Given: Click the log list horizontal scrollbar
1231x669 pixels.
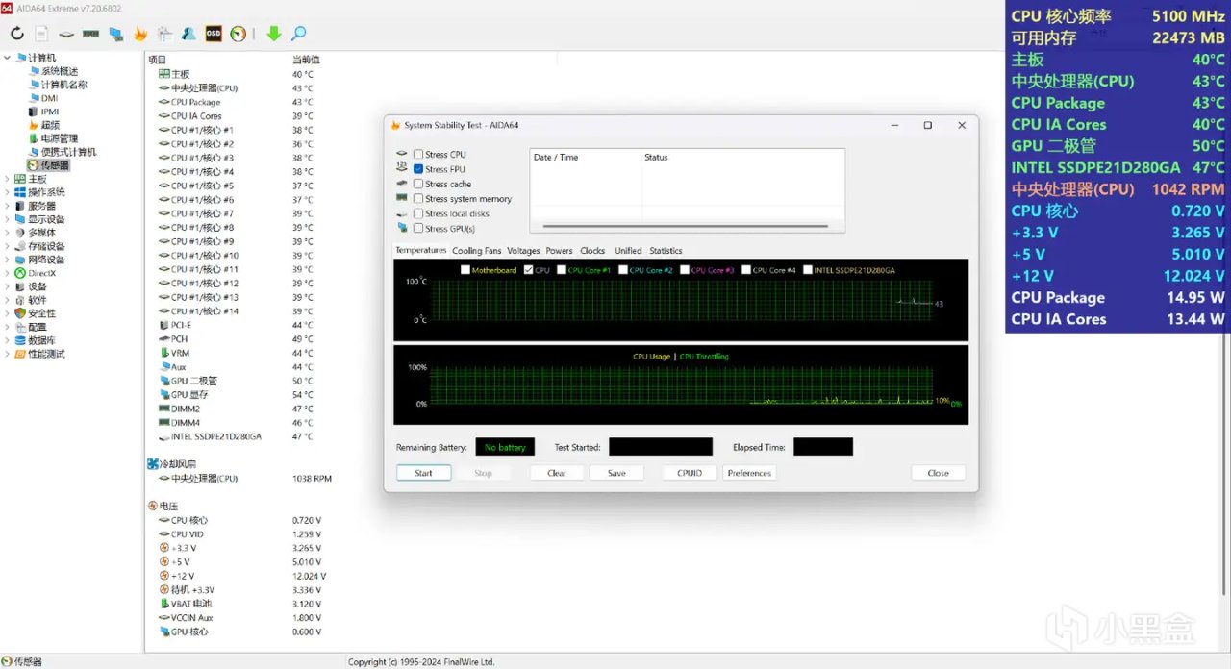Looking at the screenshot, I should [687, 227].
